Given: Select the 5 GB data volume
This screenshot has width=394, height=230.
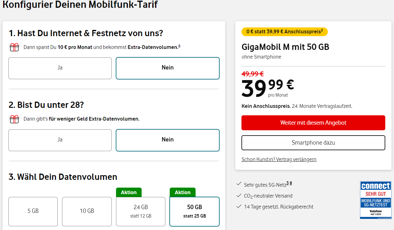Looking at the screenshot, I should tap(33, 211).
